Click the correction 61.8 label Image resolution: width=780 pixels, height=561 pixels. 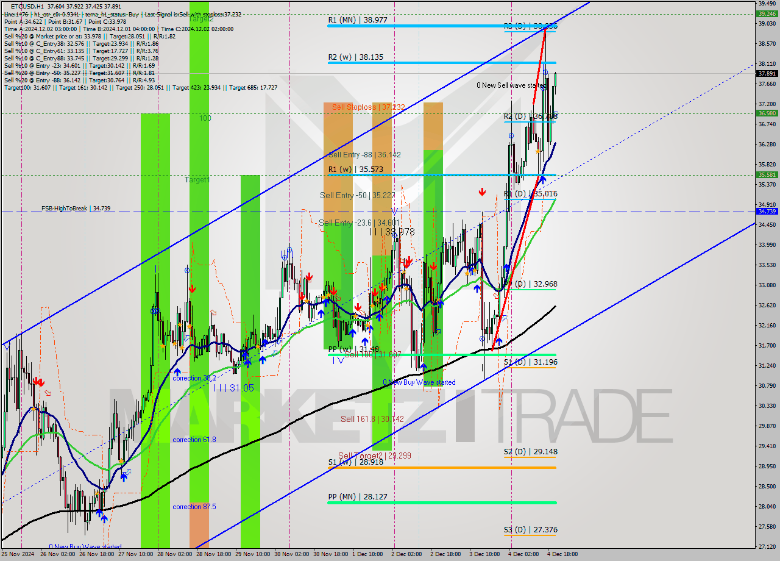[194, 440]
